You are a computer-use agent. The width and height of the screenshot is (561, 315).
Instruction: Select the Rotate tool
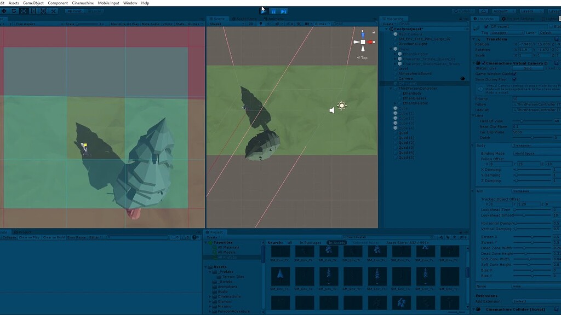14,11
